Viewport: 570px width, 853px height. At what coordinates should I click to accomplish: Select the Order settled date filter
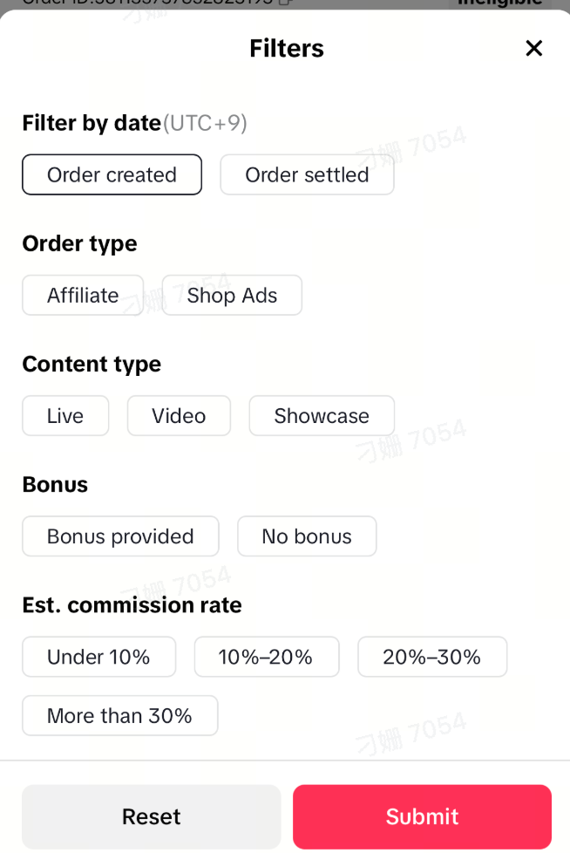point(307,174)
